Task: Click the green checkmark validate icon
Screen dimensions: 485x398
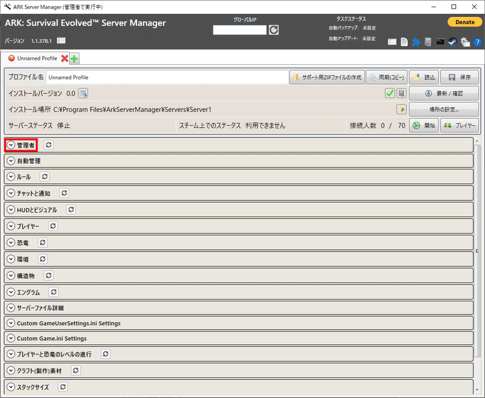Action: coord(390,93)
